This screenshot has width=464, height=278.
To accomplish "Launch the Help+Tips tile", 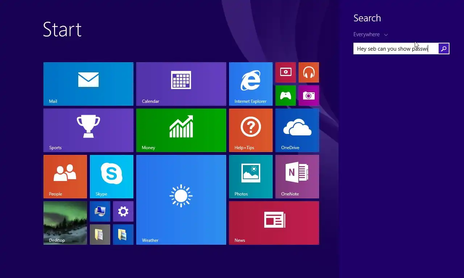I will point(251,130).
